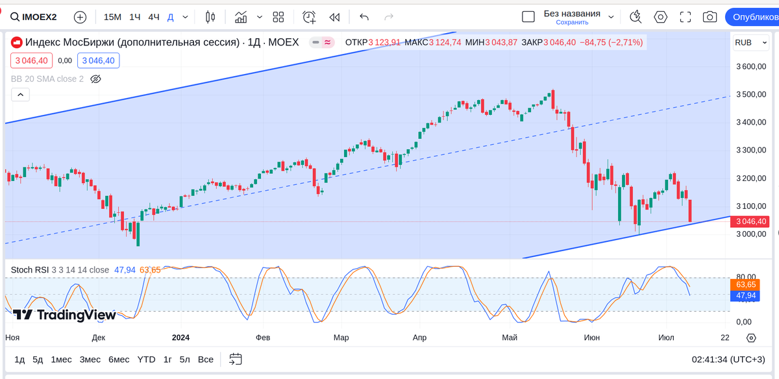The width and height of the screenshot is (779, 379).
Task: Click the 2024 label on time axis
Action: pyautogui.click(x=180, y=337)
